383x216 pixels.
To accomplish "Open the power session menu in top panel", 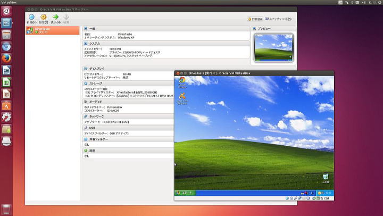I will point(380,3).
